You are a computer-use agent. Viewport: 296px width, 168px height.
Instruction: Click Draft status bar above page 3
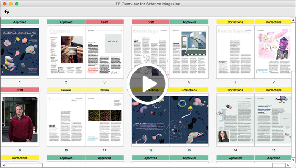(104, 22)
